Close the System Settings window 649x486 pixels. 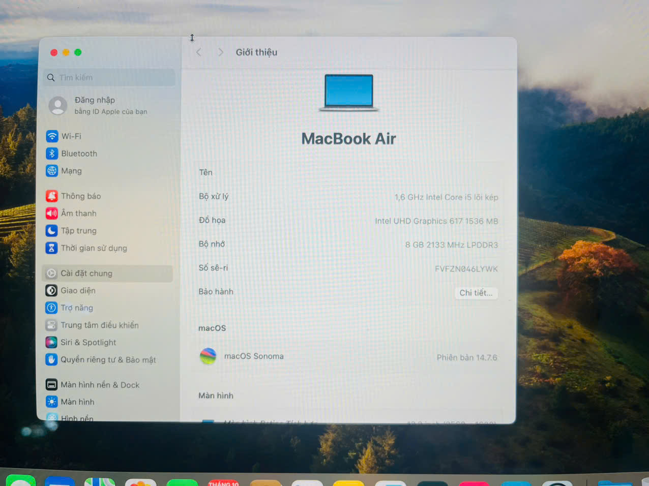click(54, 52)
